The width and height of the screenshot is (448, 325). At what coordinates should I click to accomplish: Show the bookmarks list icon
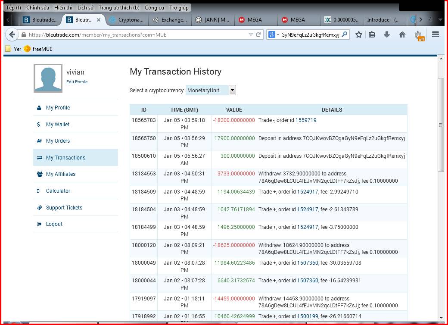coord(372,35)
